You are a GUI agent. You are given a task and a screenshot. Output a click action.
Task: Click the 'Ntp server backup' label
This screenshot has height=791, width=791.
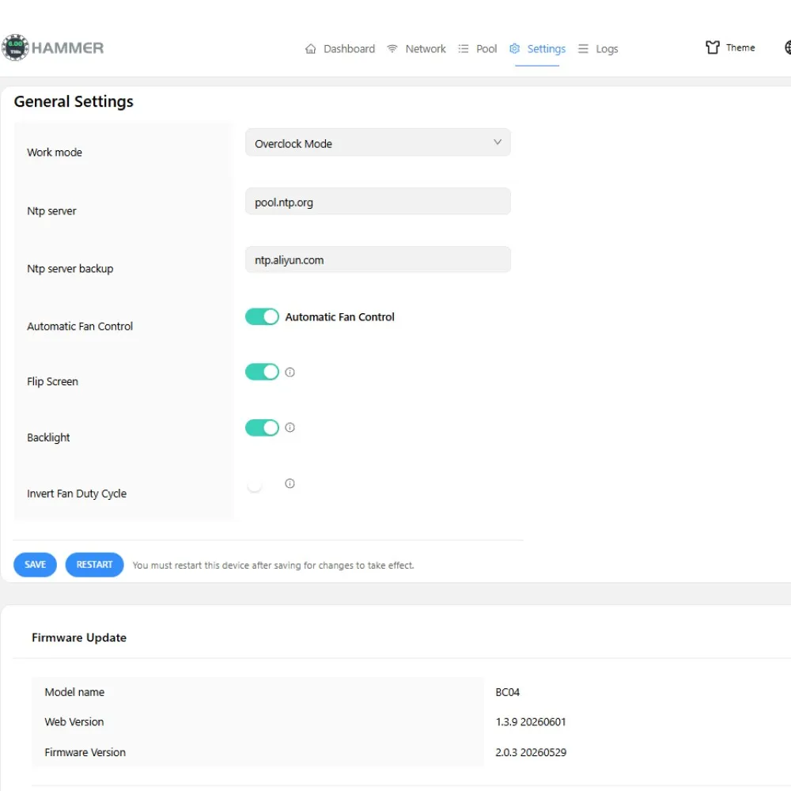pyautogui.click(x=70, y=269)
